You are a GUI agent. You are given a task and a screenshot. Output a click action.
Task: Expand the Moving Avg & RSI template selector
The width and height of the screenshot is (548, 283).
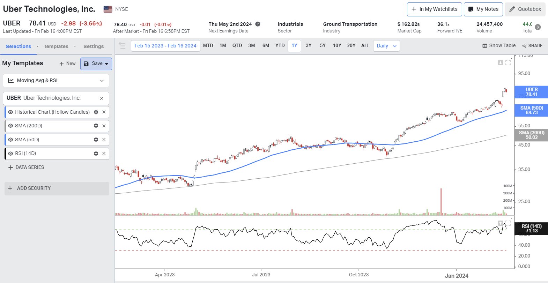pos(56,81)
